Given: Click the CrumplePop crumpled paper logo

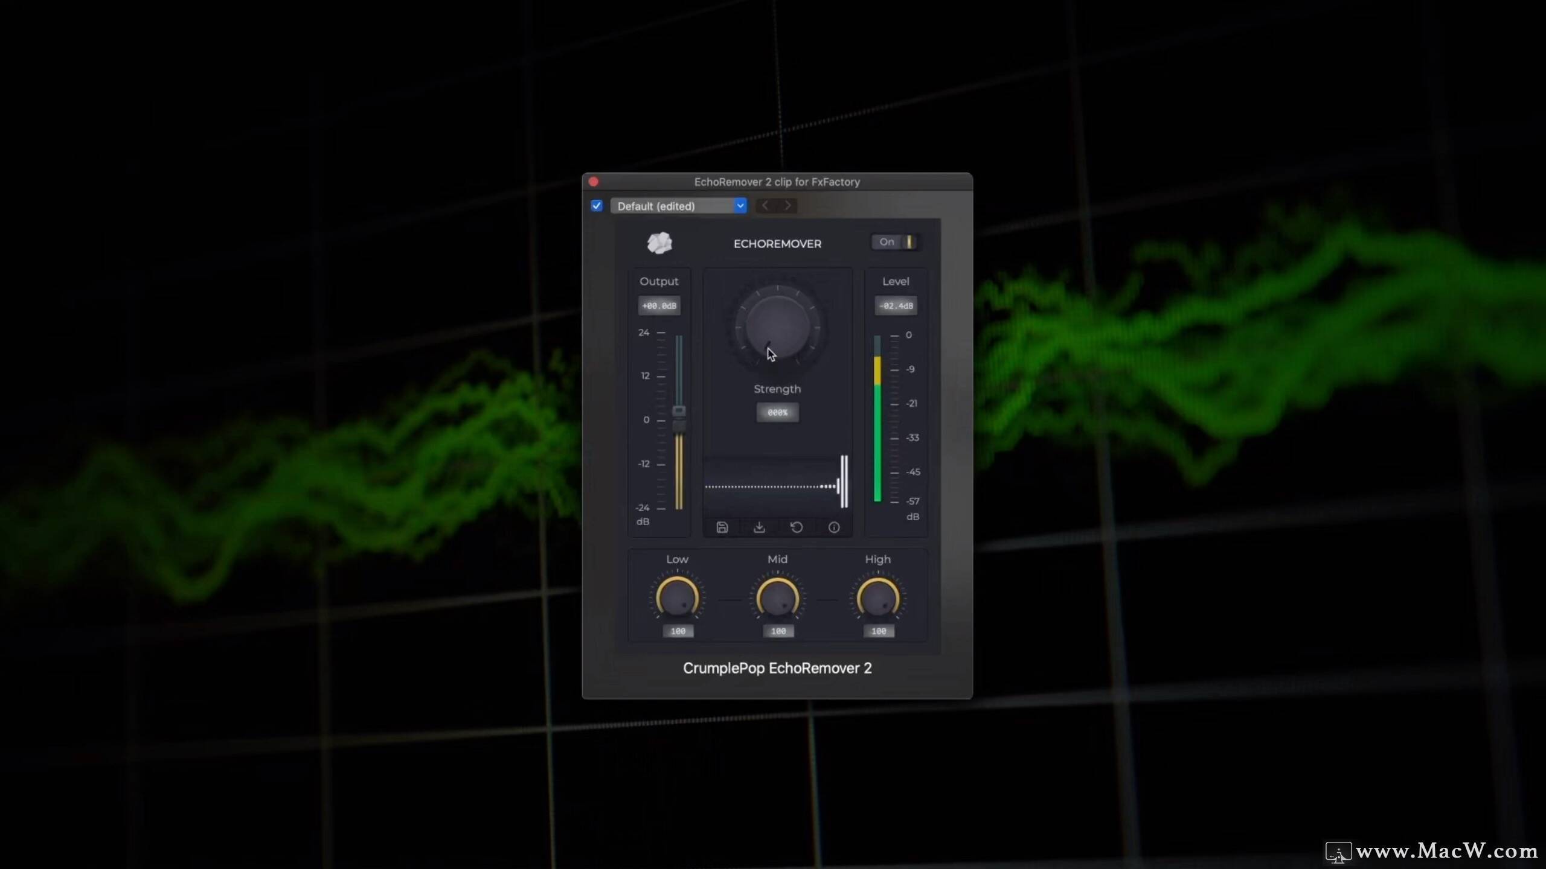Looking at the screenshot, I should (x=659, y=243).
